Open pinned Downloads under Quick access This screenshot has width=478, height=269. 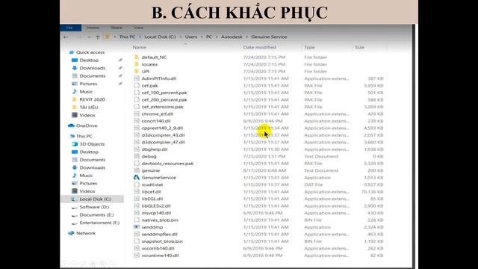click(93, 68)
